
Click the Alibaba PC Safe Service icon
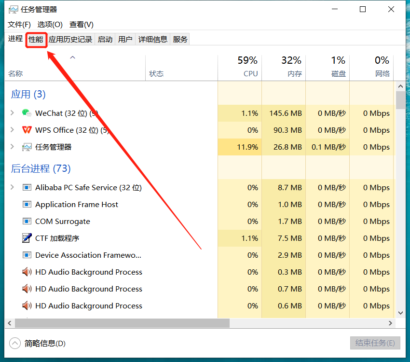(27, 188)
